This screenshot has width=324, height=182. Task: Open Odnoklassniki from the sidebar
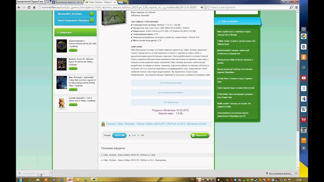(x=304, y=57)
